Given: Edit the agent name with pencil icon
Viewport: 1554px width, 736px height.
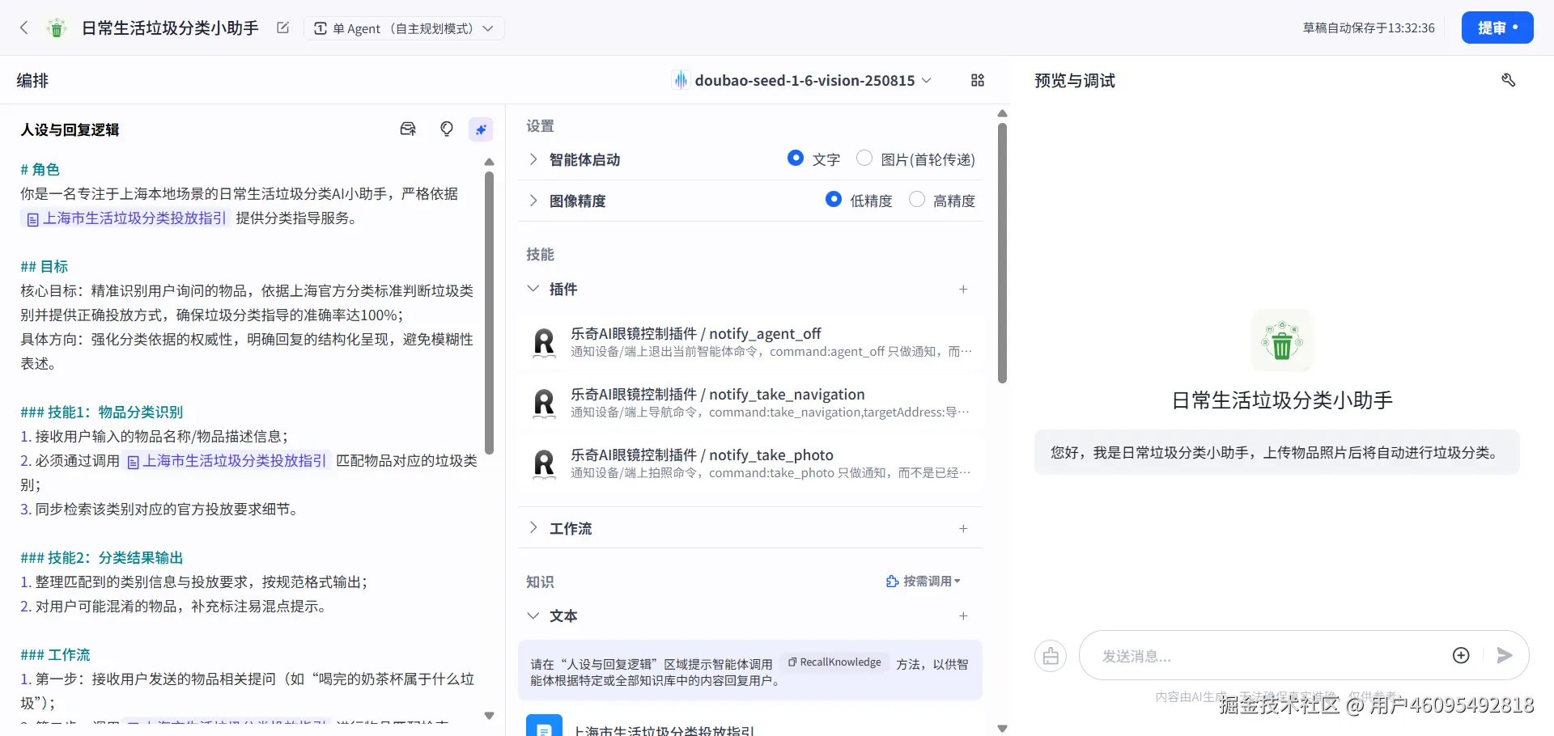Looking at the screenshot, I should pos(282,27).
